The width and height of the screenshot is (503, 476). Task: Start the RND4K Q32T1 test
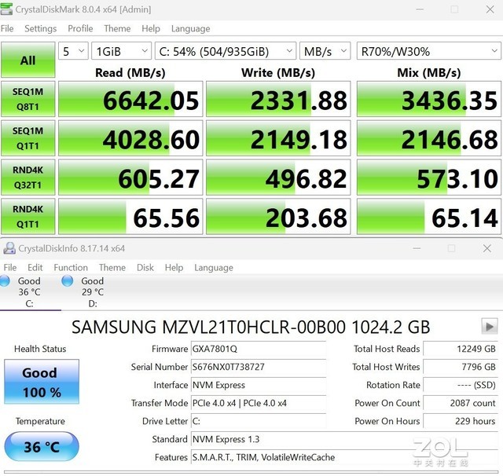tap(28, 177)
